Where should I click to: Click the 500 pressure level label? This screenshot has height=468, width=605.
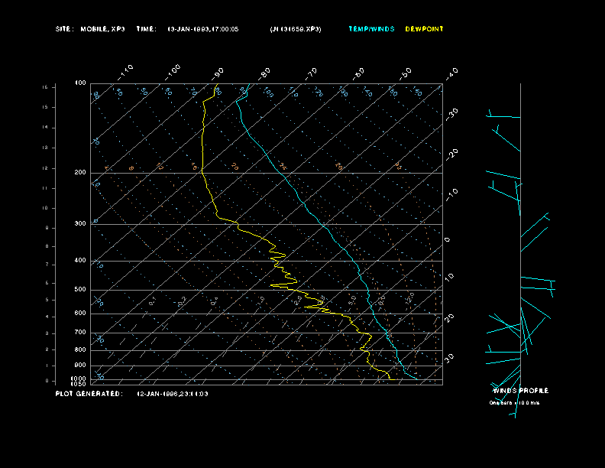click(x=80, y=289)
